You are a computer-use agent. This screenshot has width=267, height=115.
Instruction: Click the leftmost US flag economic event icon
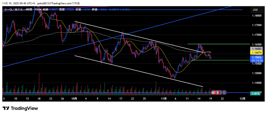point(213,92)
